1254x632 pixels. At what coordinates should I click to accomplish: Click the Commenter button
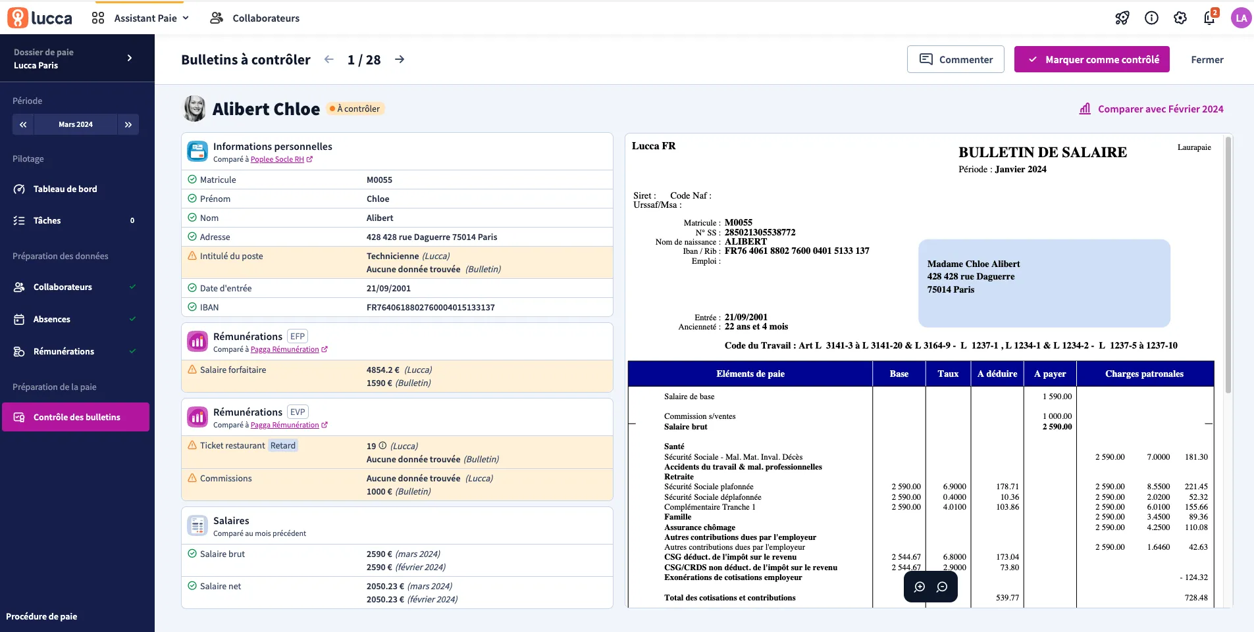tap(955, 59)
